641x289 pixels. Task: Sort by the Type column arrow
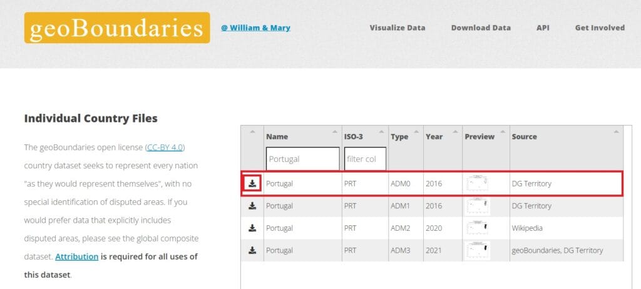coord(416,131)
